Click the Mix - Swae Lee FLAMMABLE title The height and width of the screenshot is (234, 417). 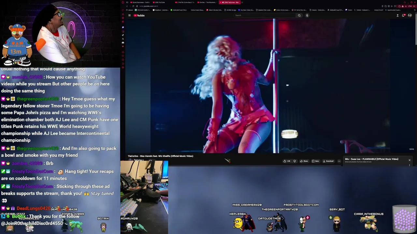click(372, 159)
